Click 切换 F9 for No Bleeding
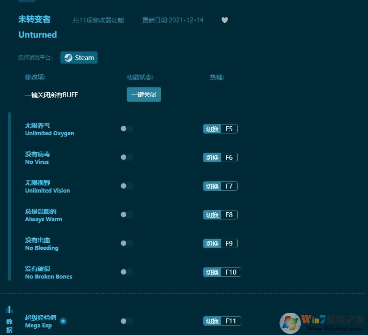This screenshot has height=335, width=368. [x=220, y=243]
